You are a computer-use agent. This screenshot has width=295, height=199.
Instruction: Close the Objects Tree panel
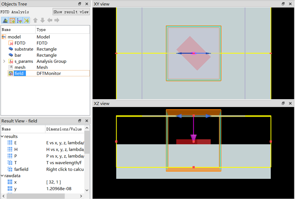(87, 4)
